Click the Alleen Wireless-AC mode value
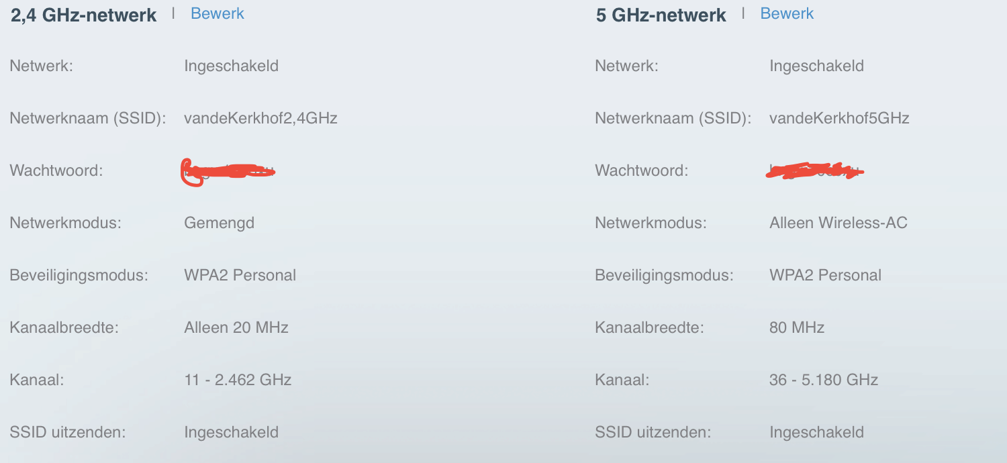This screenshot has height=463, width=1007. click(838, 223)
